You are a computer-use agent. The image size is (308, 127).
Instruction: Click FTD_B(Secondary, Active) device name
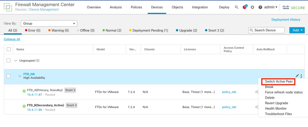[x=46, y=105]
